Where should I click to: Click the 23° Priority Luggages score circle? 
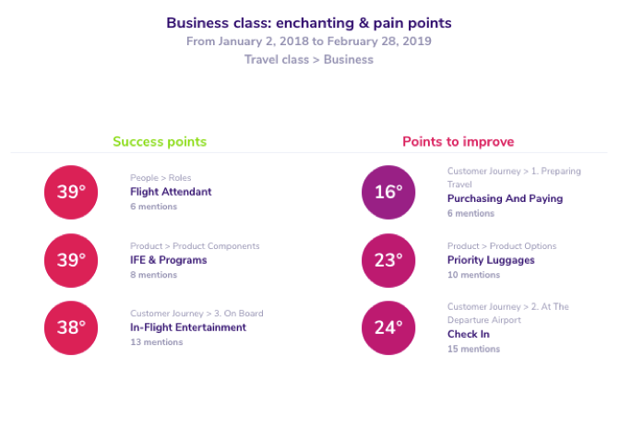pos(388,260)
